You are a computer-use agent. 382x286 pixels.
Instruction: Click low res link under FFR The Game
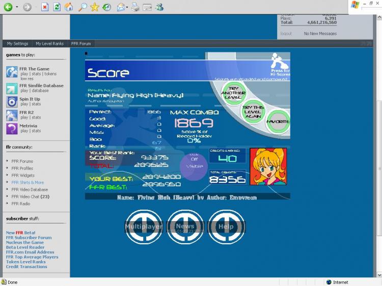[x=27, y=78]
